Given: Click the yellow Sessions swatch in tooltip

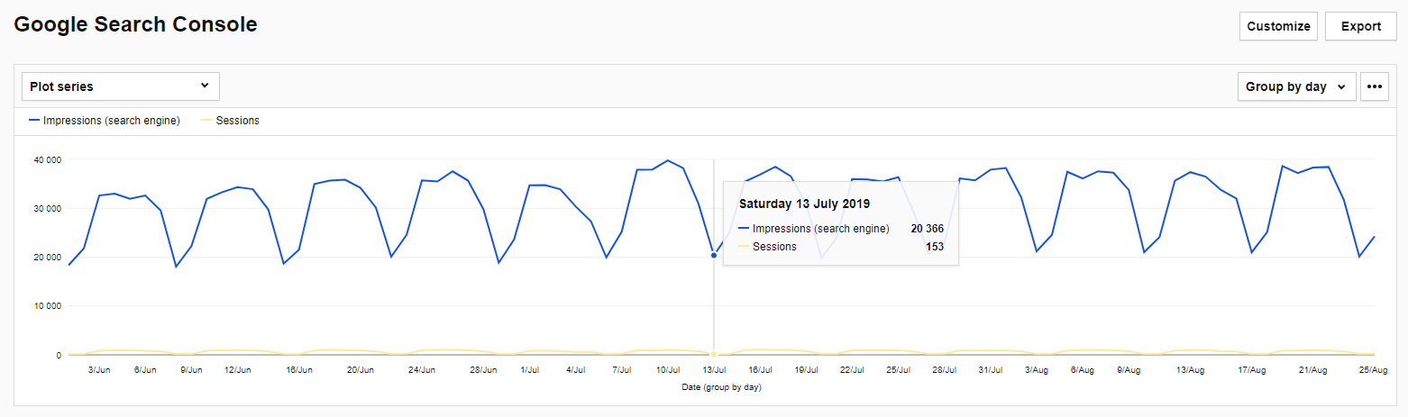Looking at the screenshot, I should [744, 247].
